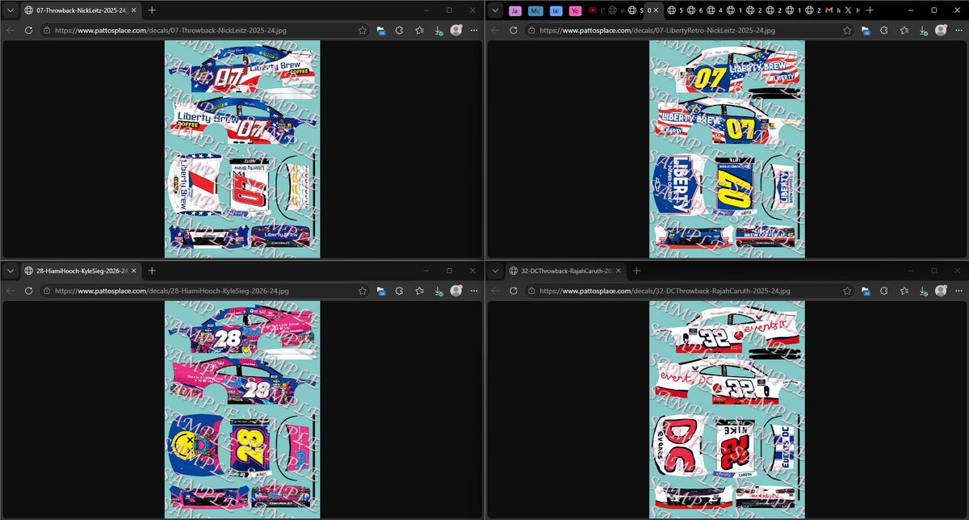Screen dimensions: 969x520
Task: Show Downloads in the 28-HiamiHooch window
Action: (438, 290)
